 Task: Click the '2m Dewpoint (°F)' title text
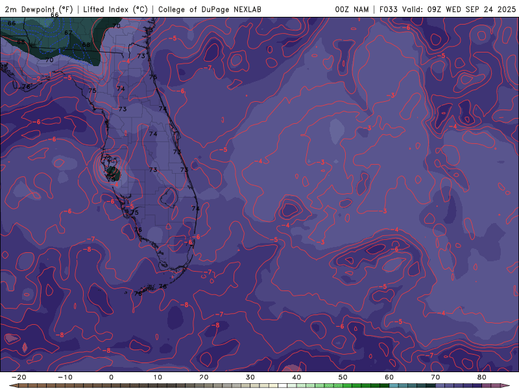[x=39, y=9]
